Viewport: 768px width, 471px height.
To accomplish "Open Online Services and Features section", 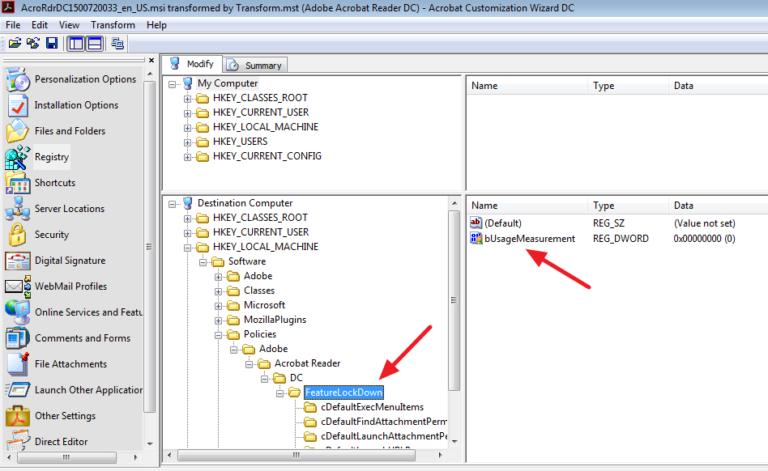I will tap(88, 312).
